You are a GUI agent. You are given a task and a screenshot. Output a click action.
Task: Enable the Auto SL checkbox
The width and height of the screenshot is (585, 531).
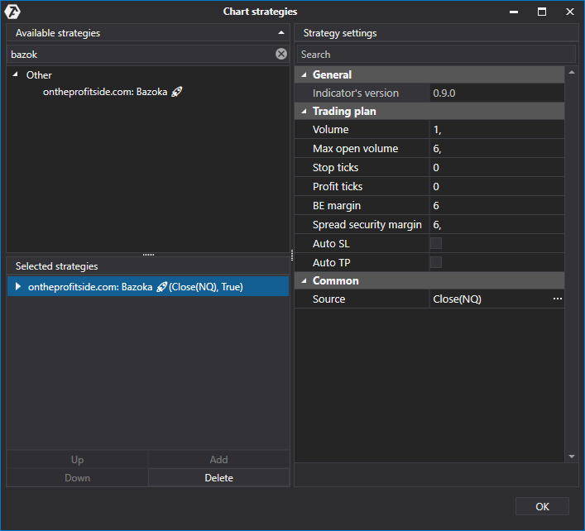tap(436, 243)
